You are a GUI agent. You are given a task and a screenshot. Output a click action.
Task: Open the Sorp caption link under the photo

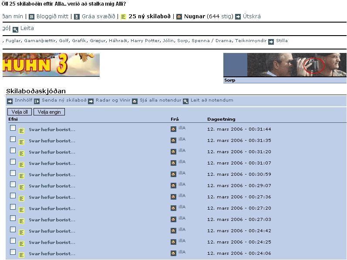(x=230, y=80)
